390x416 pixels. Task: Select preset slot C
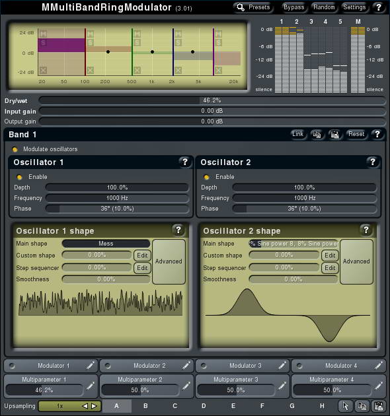175,406
